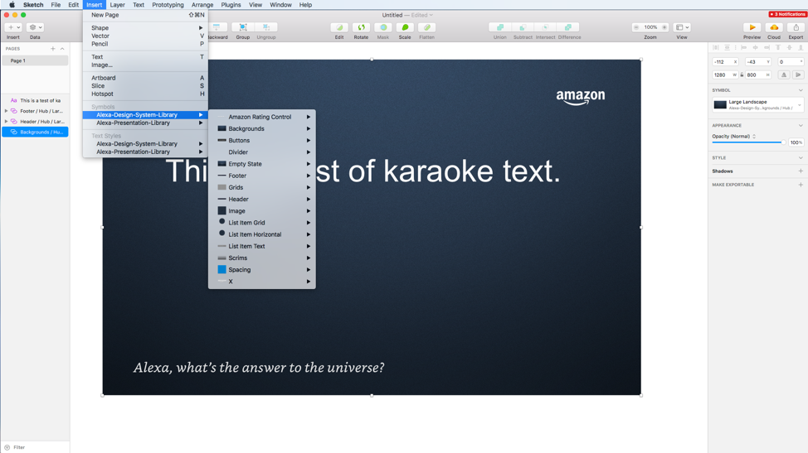Open the Data toolbar tool
The image size is (808, 453).
35,27
